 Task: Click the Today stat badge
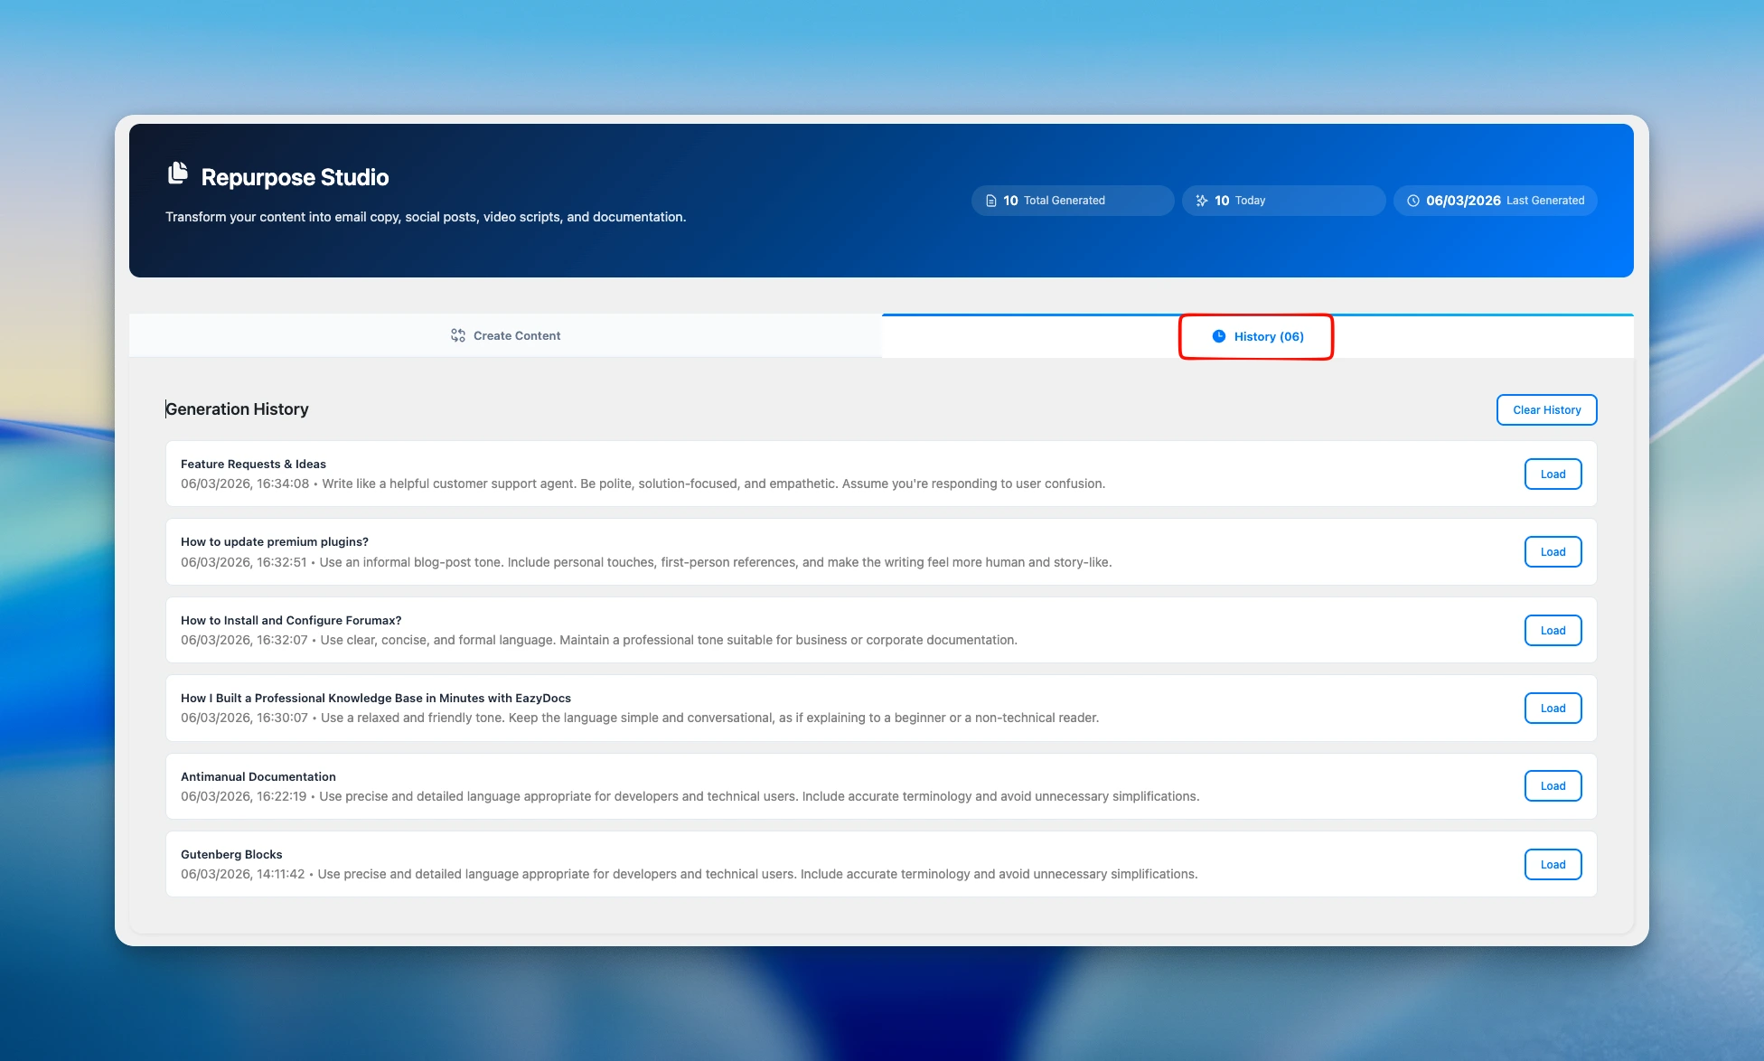[1283, 201]
